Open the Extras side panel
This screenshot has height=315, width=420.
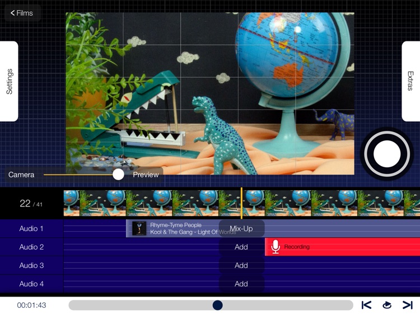[410, 81]
